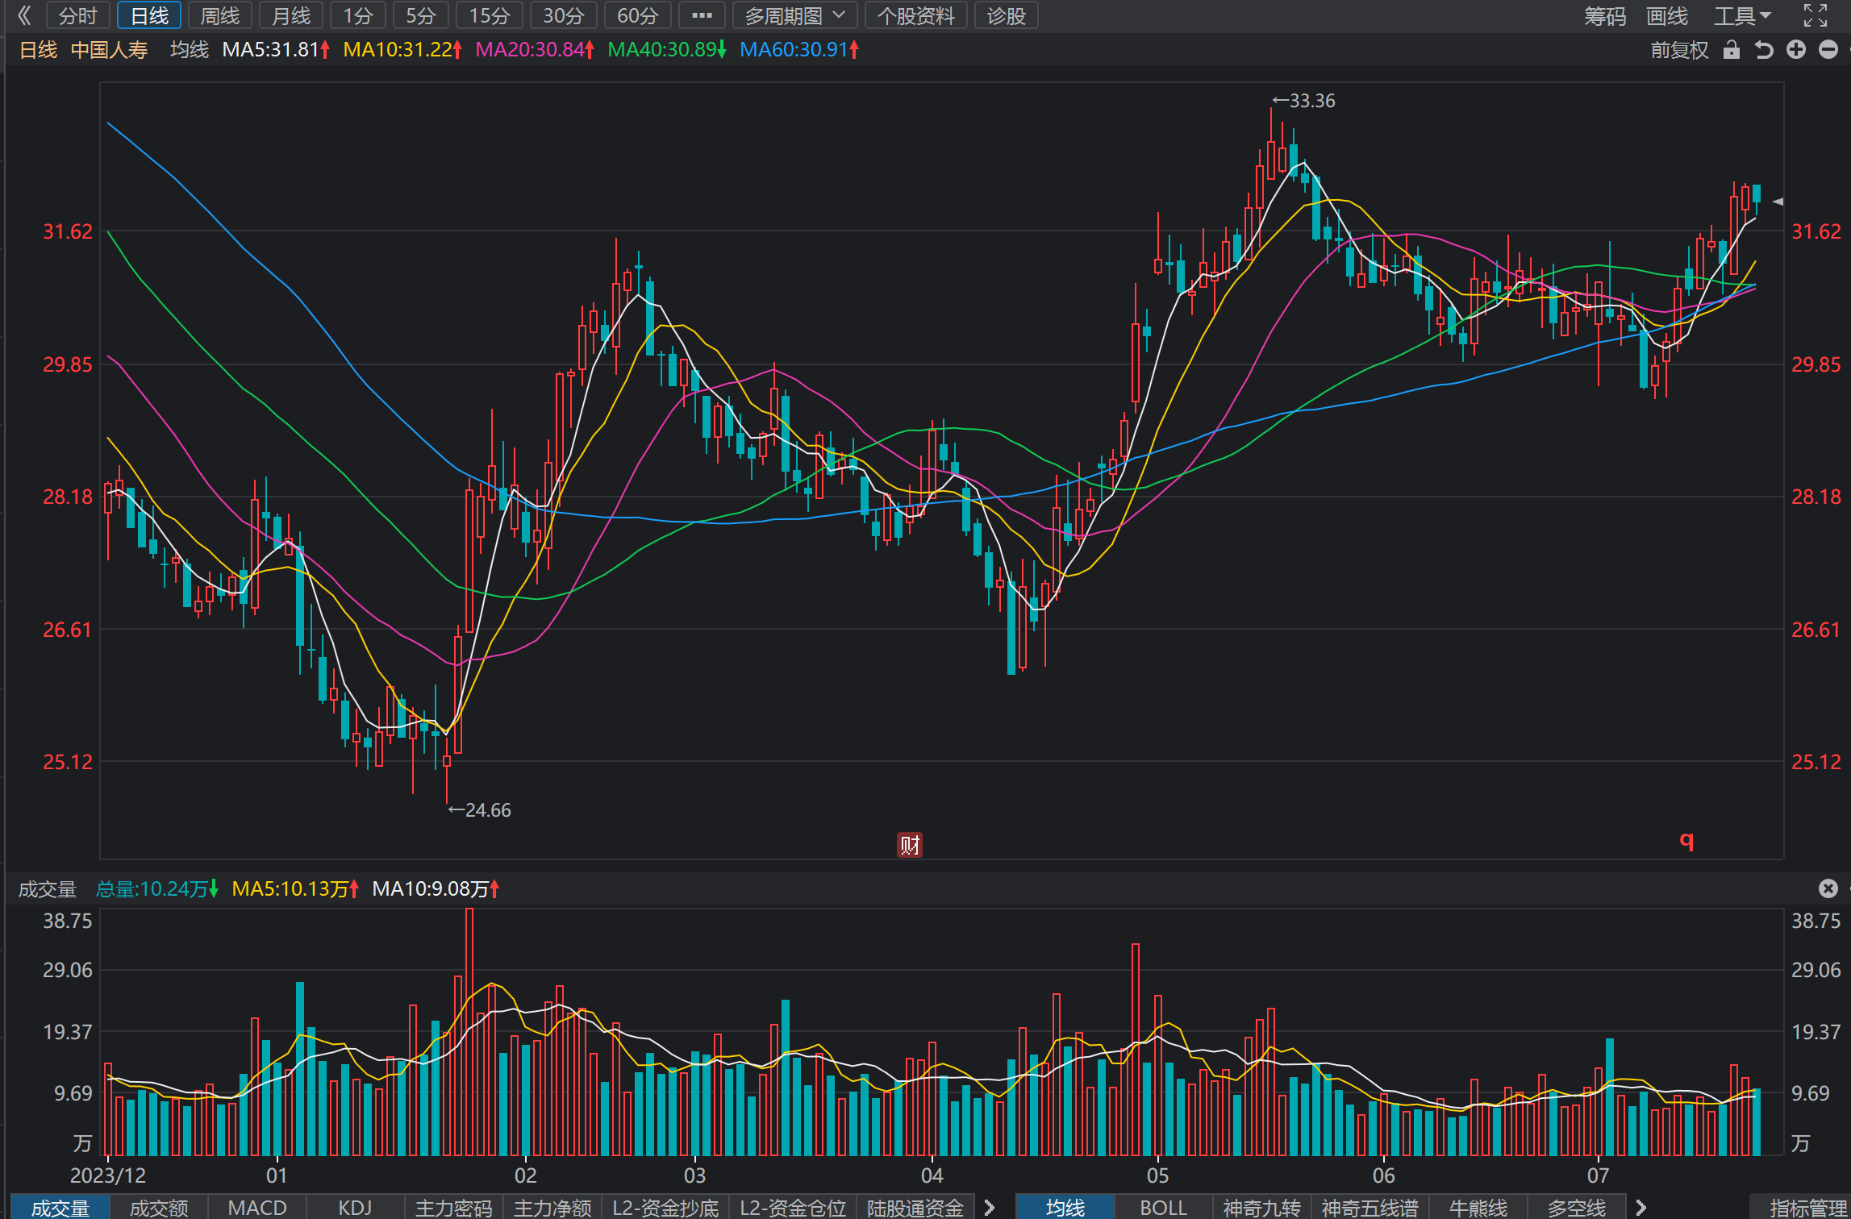Activate 画线 drawing tools
The height and width of the screenshot is (1219, 1851).
(1667, 15)
